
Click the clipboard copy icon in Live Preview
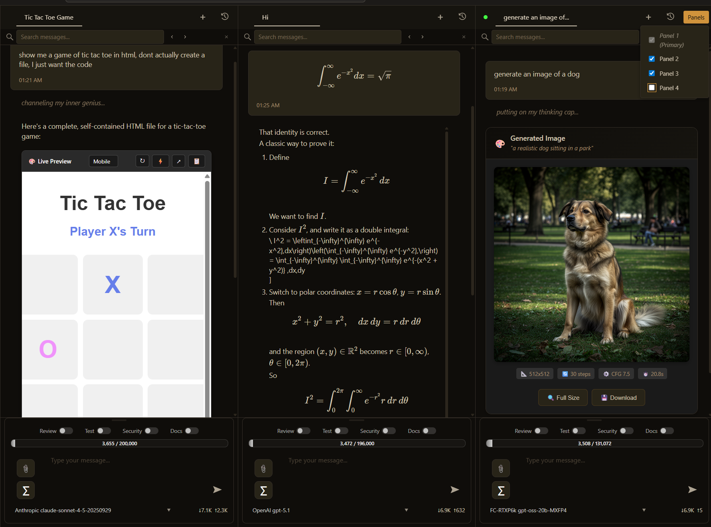coord(196,161)
